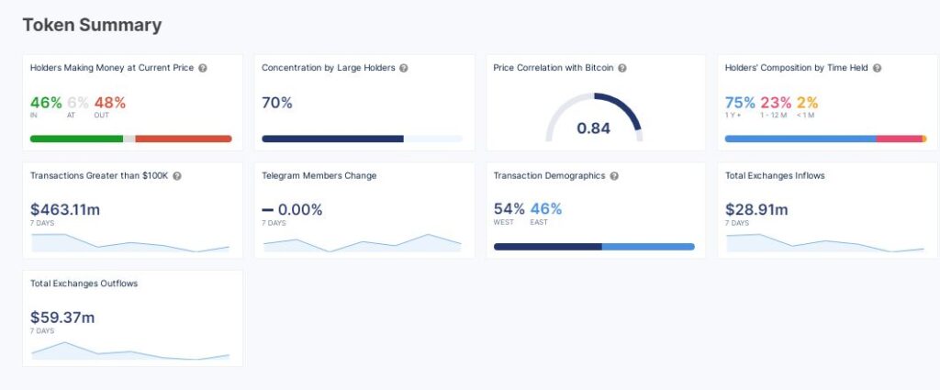Click the Token Summary heading
This screenshot has height=390, width=940.
click(x=92, y=25)
